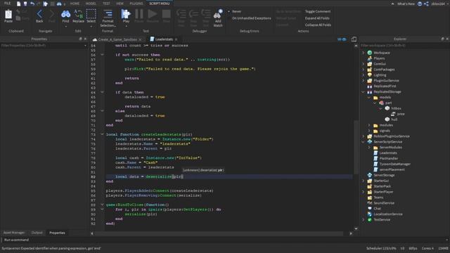The height and width of the screenshot is (253, 450).
Task: Click the Chat bubble icon in Explorer
Action: [370, 209]
